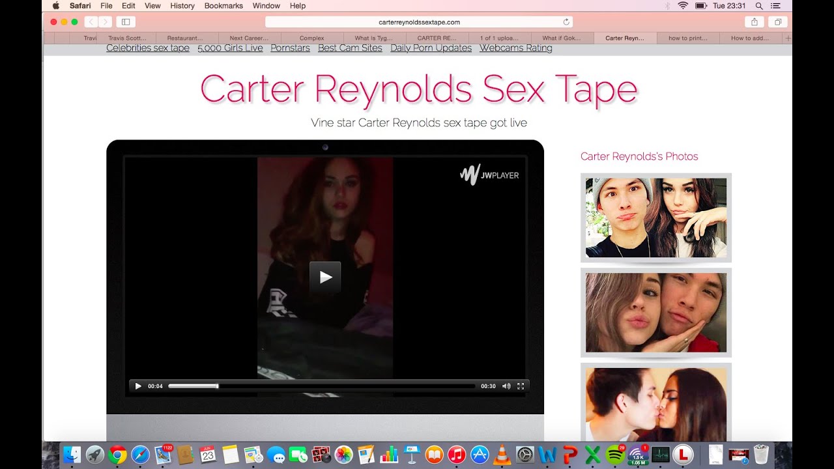834x469 pixels.
Task: Switch to the Travis Scott tab
Action: (128, 38)
